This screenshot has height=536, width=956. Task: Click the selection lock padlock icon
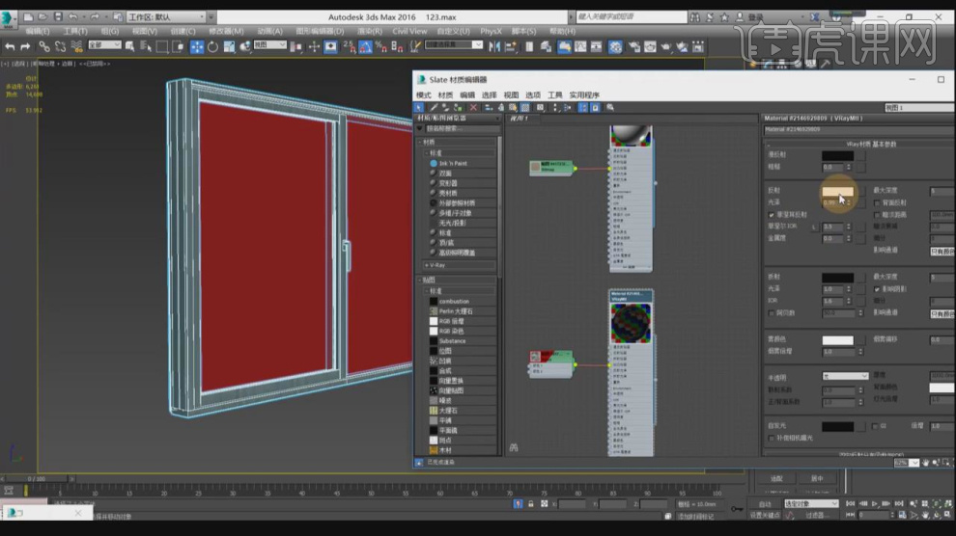(530, 503)
